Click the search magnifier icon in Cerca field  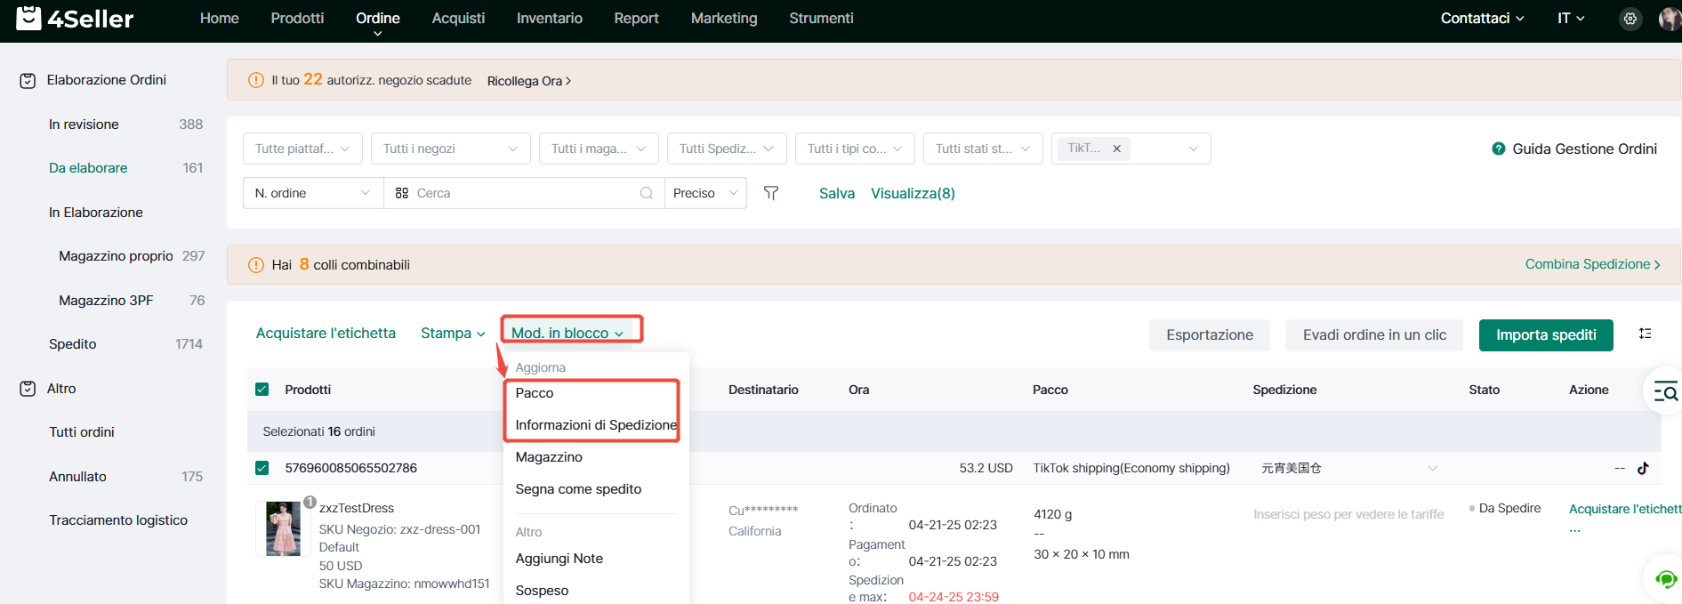pos(647,193)
